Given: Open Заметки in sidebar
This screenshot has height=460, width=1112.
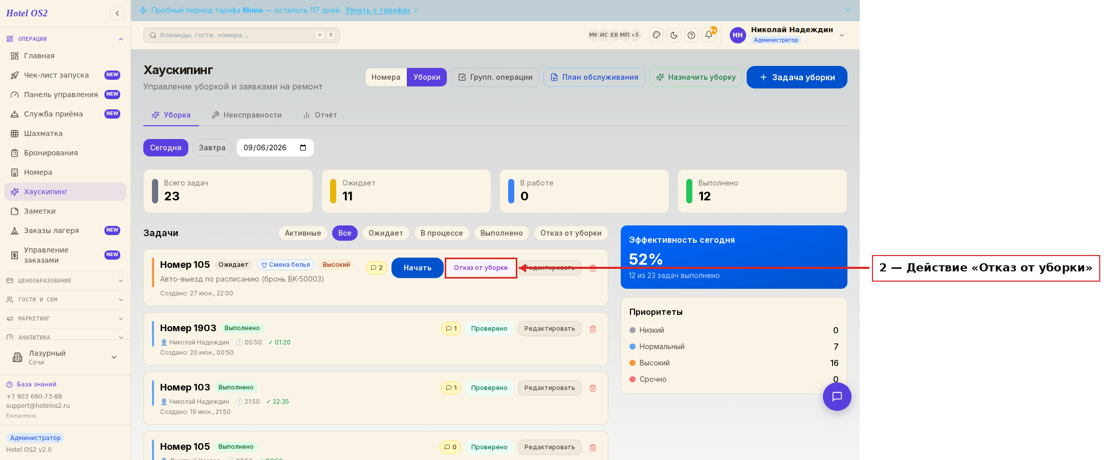Looking at the screenshot, I should click(65, 211).
